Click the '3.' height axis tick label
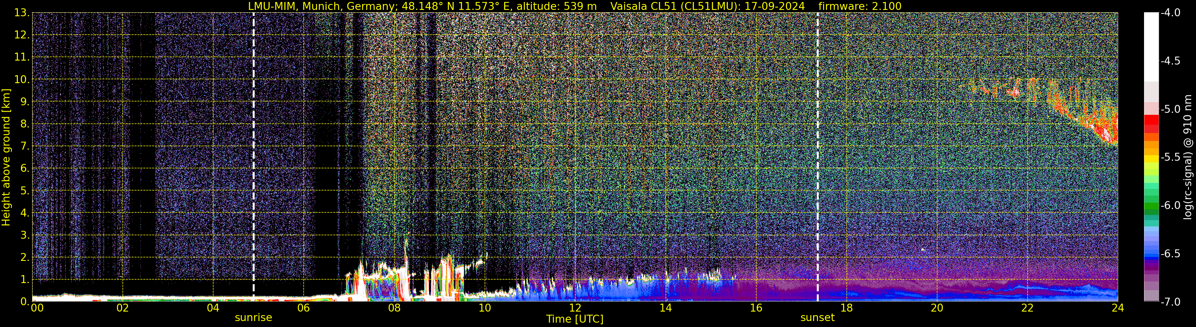Image resolution: width=1196 pixels, height=327 pixels. tap(25, 235)
